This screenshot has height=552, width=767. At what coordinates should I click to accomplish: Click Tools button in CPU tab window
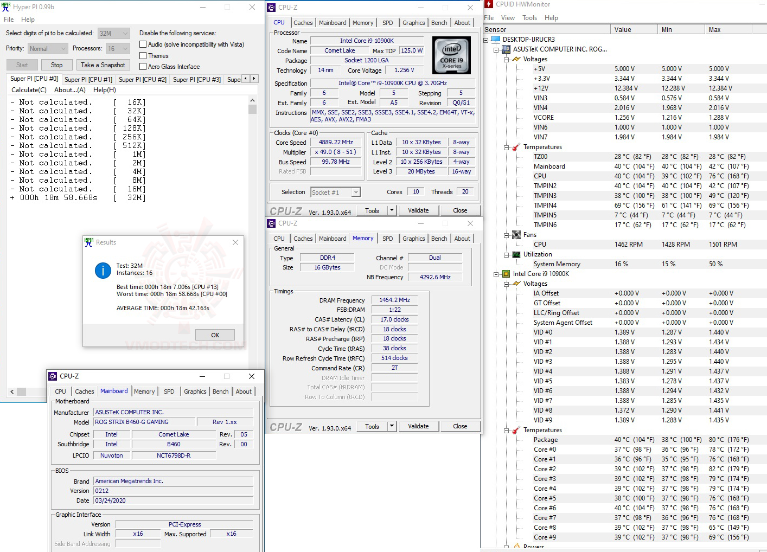[x=372, y=210]
